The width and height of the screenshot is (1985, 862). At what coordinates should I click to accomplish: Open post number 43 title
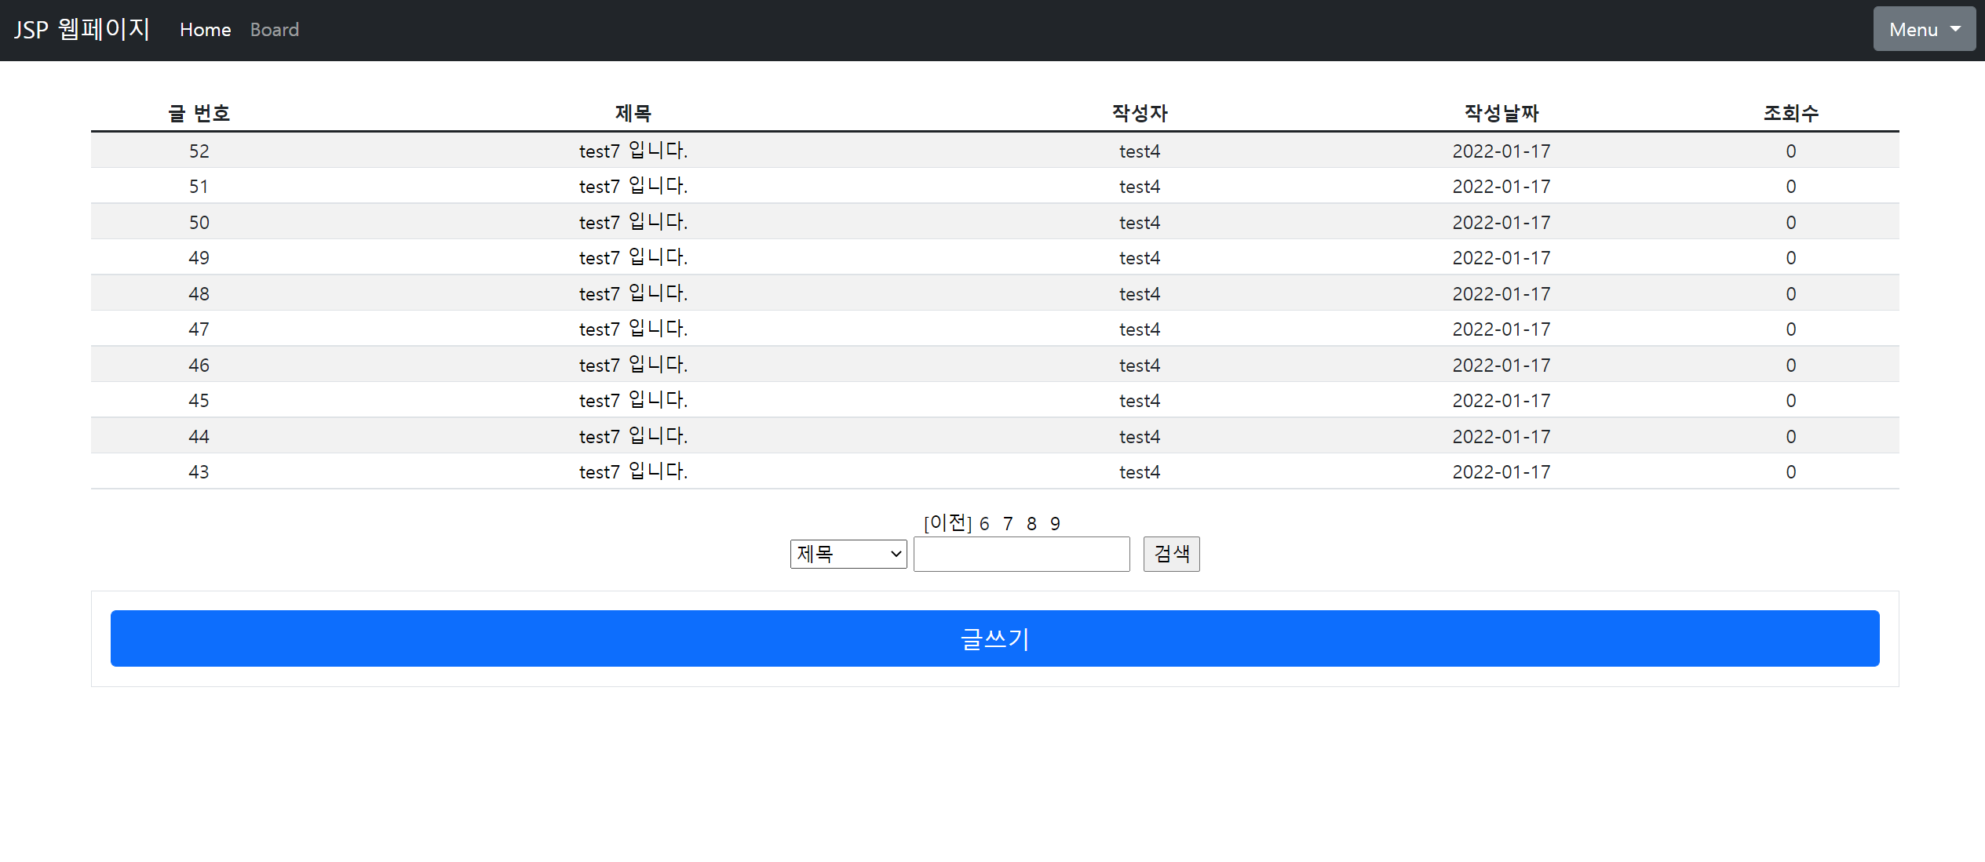point(633,471)
